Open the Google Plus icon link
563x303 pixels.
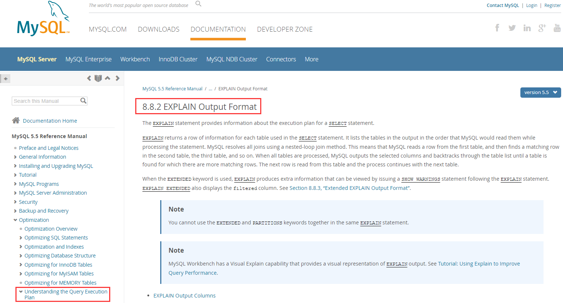point(542,28)
